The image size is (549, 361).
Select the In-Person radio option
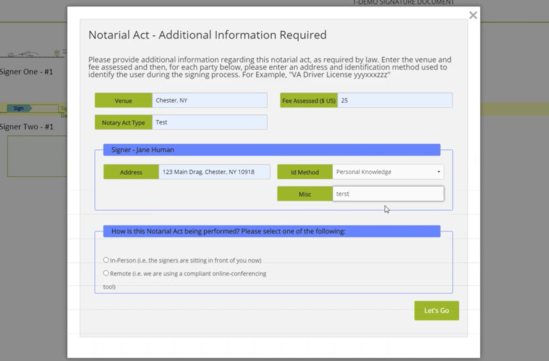click(106, 260)
